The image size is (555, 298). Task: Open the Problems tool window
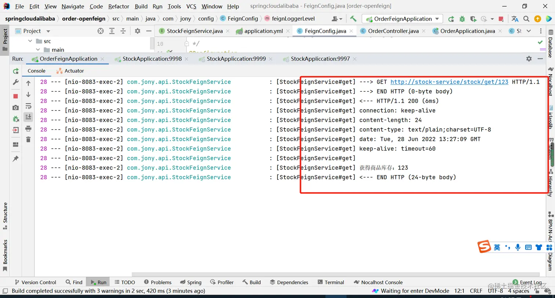[157, 282]
